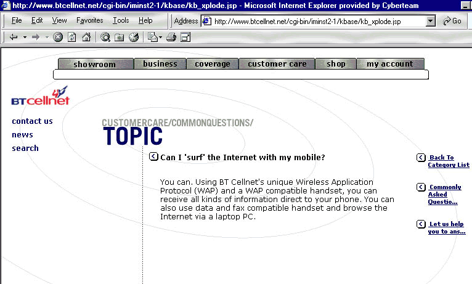Image resolution: width=472 pixels, height=284 pixels.
Task: Open the History toolbar icon
Action: [x=133, y=37]
